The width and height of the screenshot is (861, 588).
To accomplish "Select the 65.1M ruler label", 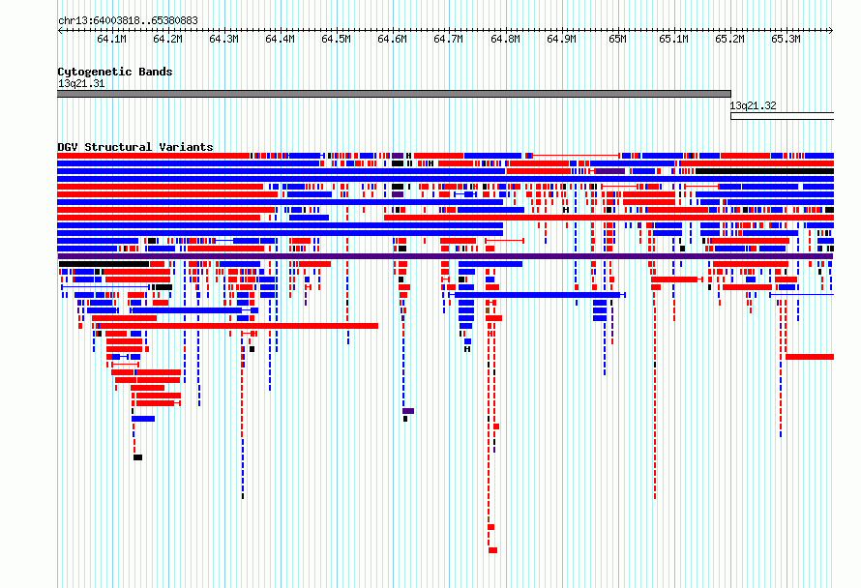I will pos(673,39).
